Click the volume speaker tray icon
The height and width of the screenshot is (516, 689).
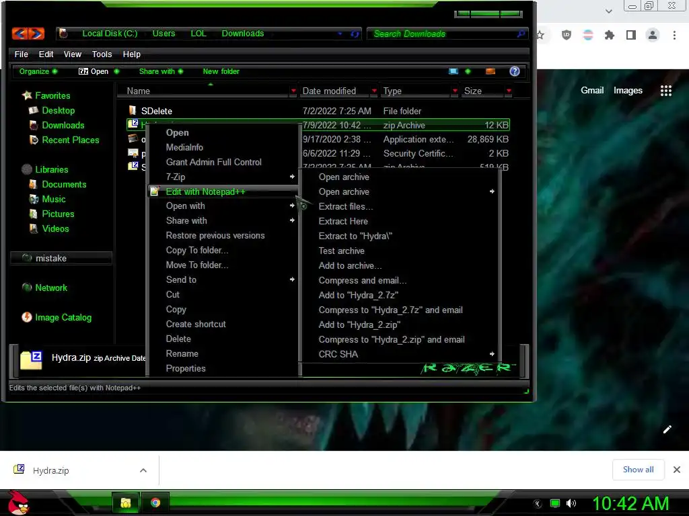click(571, 503)
